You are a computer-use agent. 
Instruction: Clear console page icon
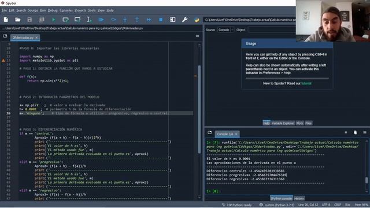(356, 132)
